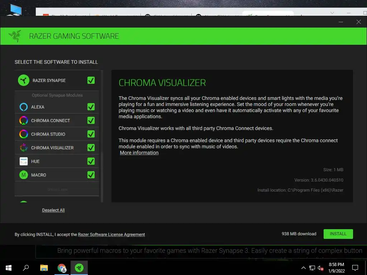Screen dimensions: 367x275
Task: Select the CHROMA VISUALIZER label in list
Action: 52,148
